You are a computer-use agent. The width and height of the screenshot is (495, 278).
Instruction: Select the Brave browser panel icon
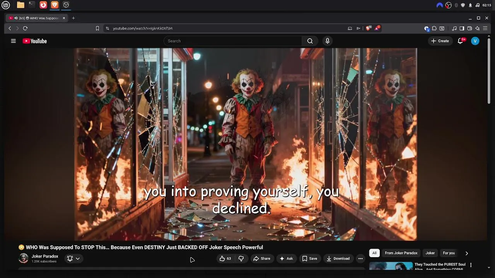[x=55, y=5]
